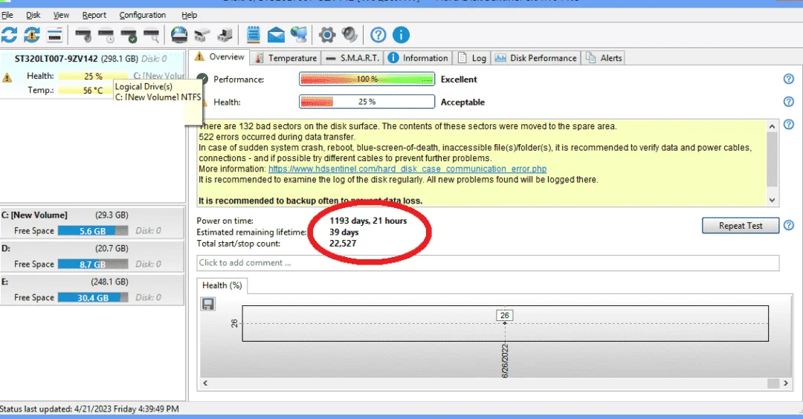Click the disk panel list toolbar icon
Image resolution: width=803 pixels, height=419 pixels.
tap(54, 36)
